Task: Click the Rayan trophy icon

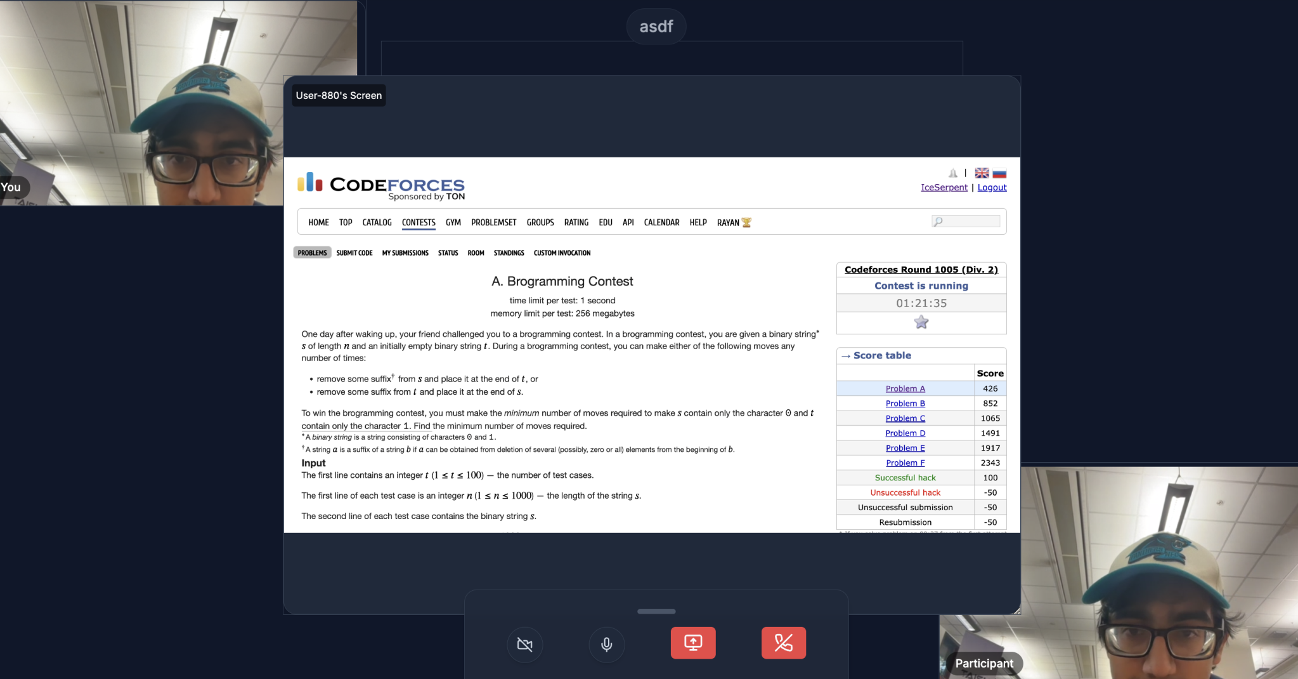Action: pyautogui.click(x=746, y=222)
